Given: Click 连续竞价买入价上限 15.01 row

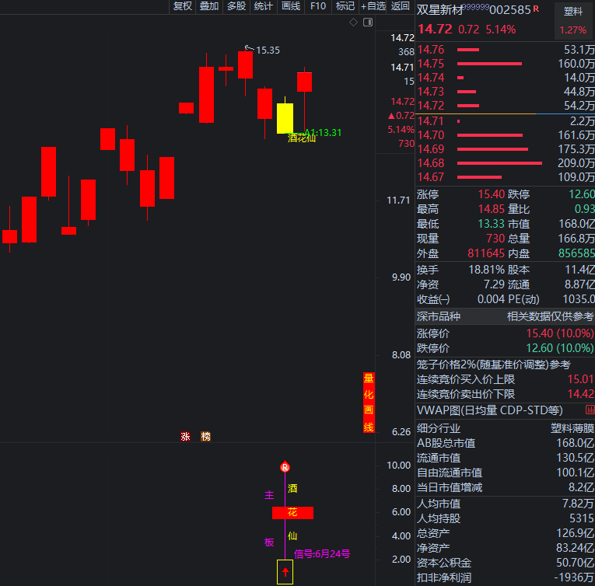Looking at the screenshot, I should point(505,379).
